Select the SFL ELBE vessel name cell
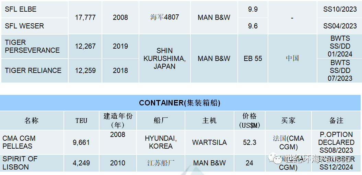Screen dimensions: 362x175 pyautogui.click(x=35, y=9)
